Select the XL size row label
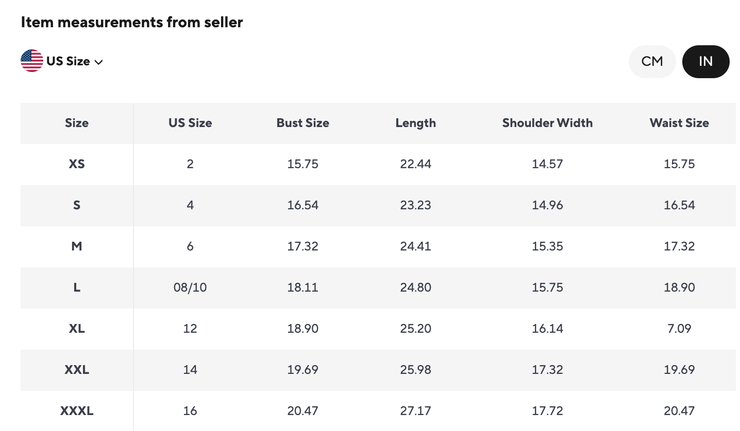This screenshot has width=740, height=431. pos(77,329)
